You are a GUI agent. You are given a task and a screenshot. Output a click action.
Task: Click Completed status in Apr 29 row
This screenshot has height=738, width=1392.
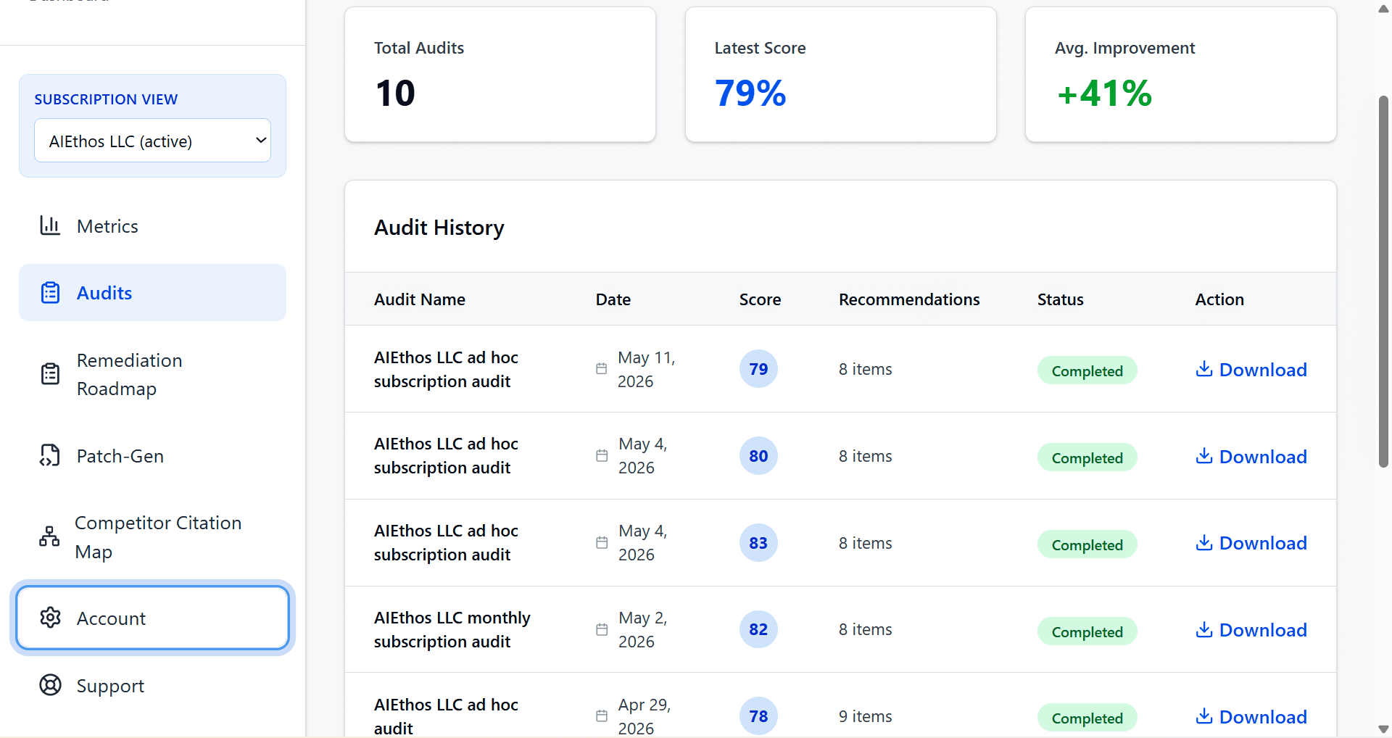(1087, 718)
